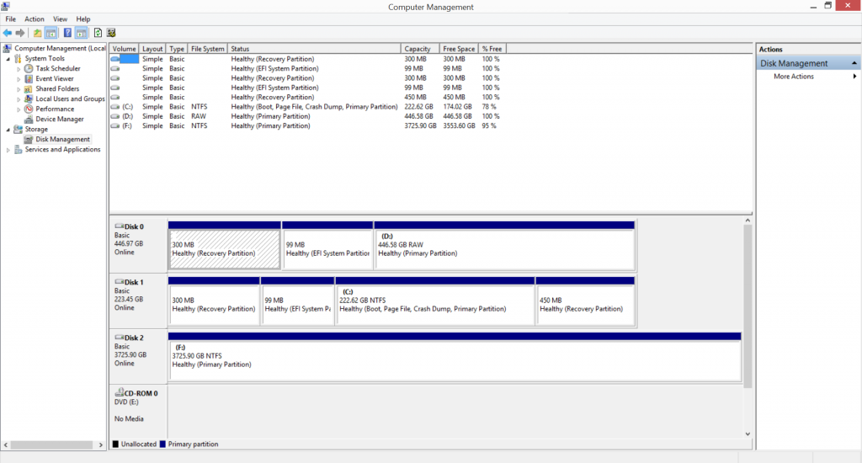Click the Performance icon in the tree
Screen dimensions: 862x463
29,109
